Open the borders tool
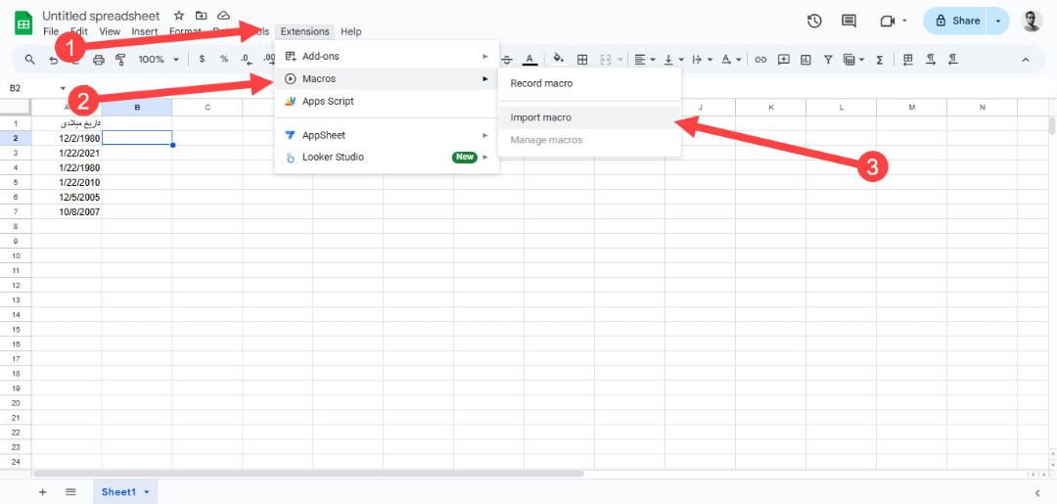Screen dimensions: 1057x504 pos(582,60)
